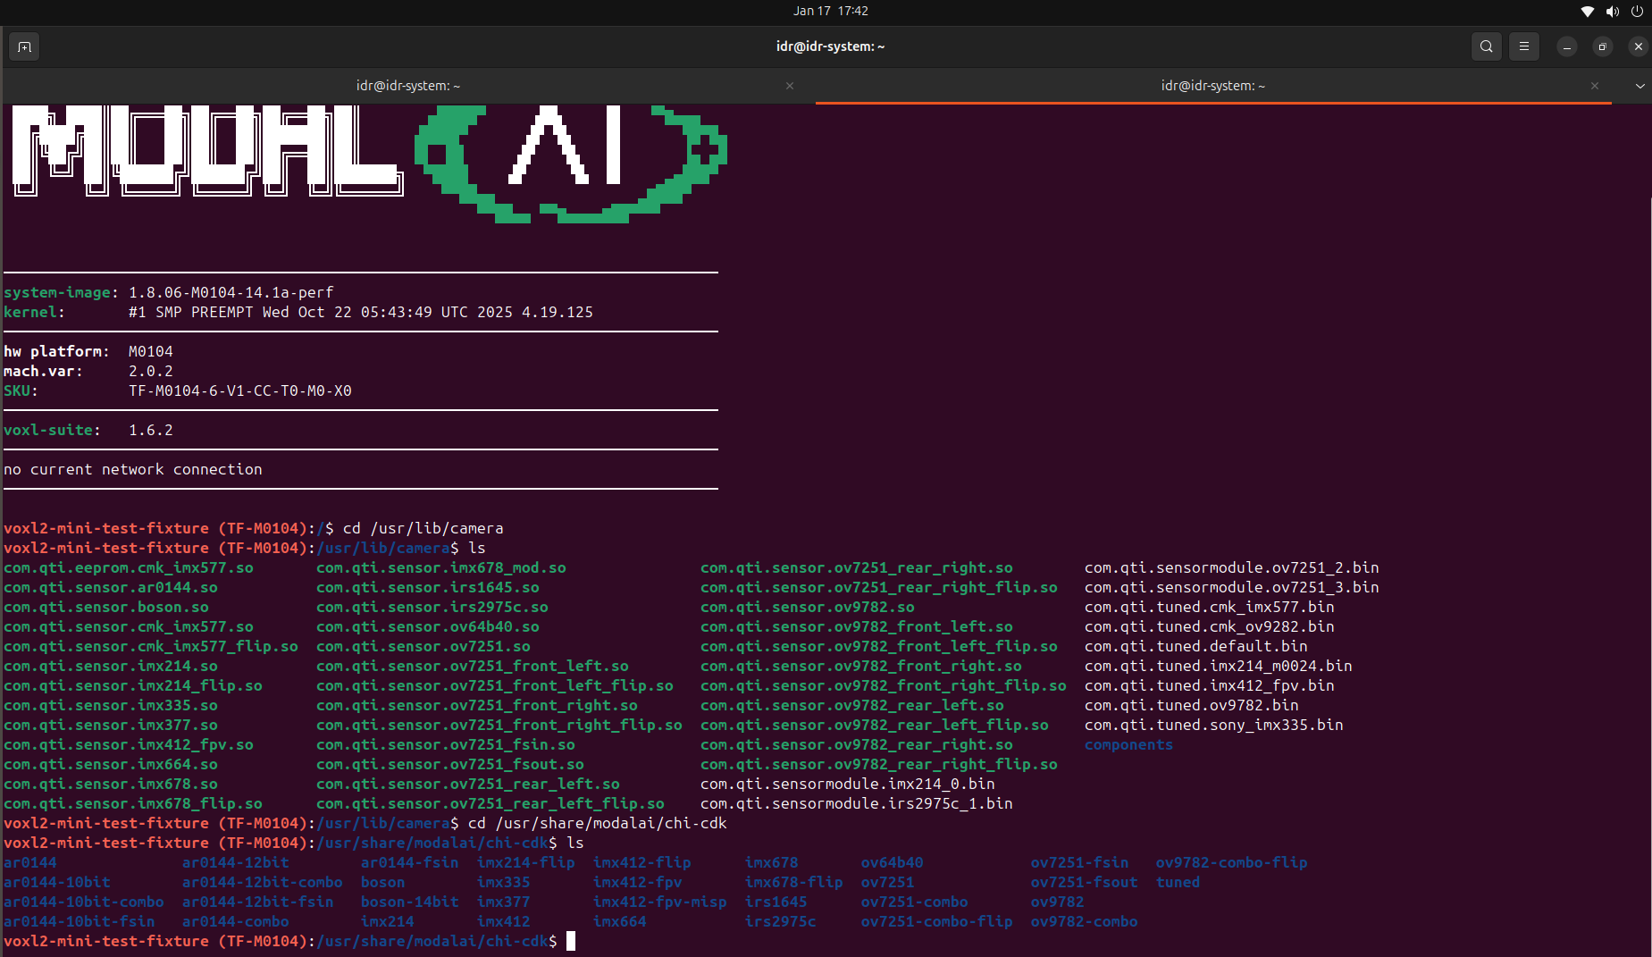This screenshot has height=957, width=1652.
Task: Click the volume icon in the system tray
Action: click(x=1613, y=11)
